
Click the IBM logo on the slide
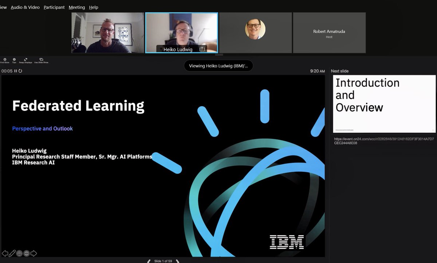pyautogui.click(x=287, y=242)
